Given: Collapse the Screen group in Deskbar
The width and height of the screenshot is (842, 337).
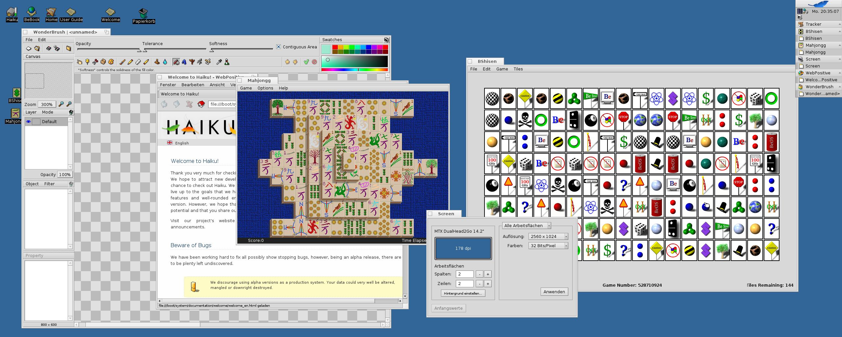Looking at the screenshot, I should tap(839, 59).
